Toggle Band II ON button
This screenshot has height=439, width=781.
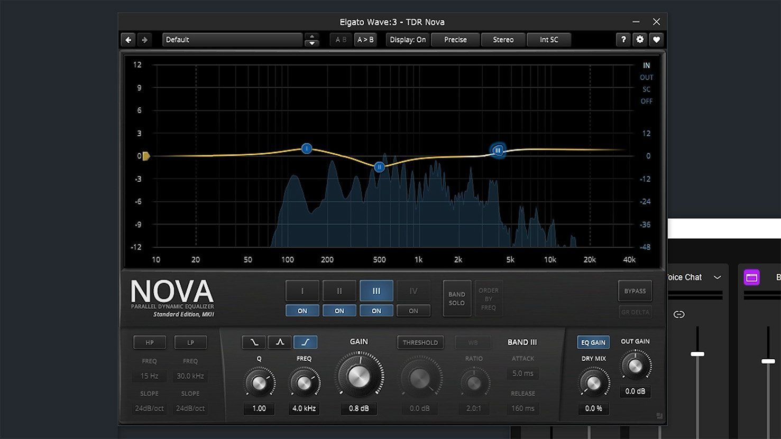coord(339,311)
